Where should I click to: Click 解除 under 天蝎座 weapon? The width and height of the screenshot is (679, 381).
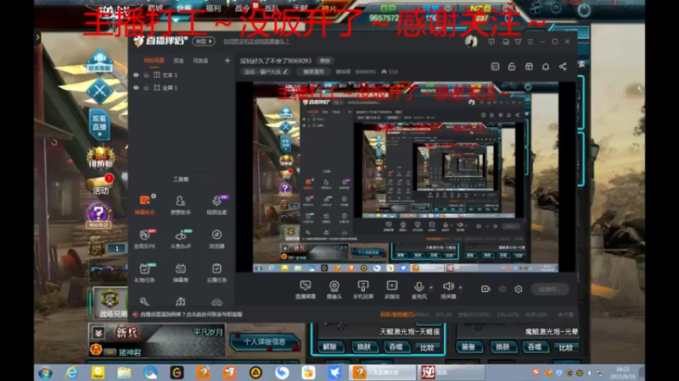point(329,347)
